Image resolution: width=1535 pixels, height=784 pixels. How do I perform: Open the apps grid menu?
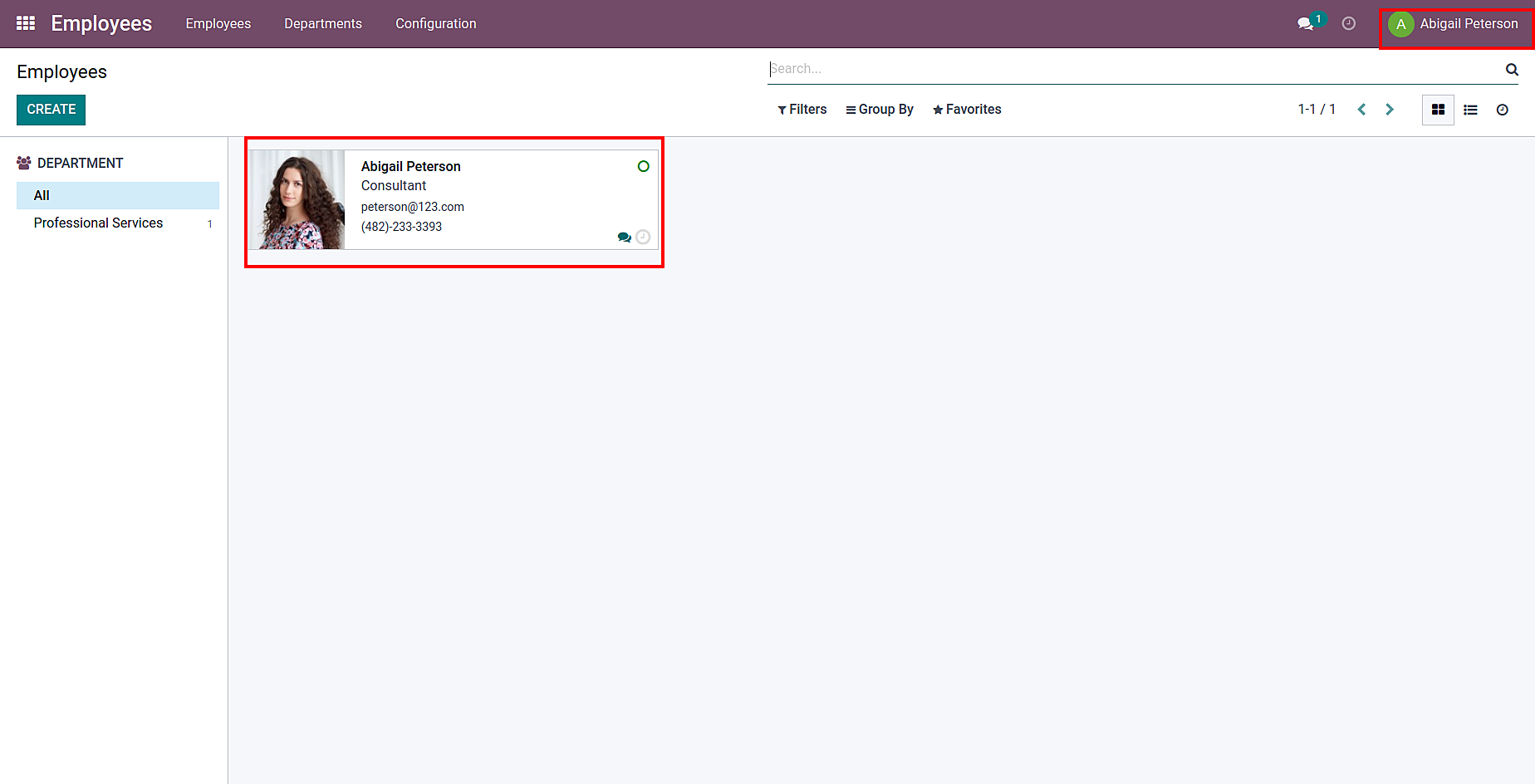click(x=26, y=23)
